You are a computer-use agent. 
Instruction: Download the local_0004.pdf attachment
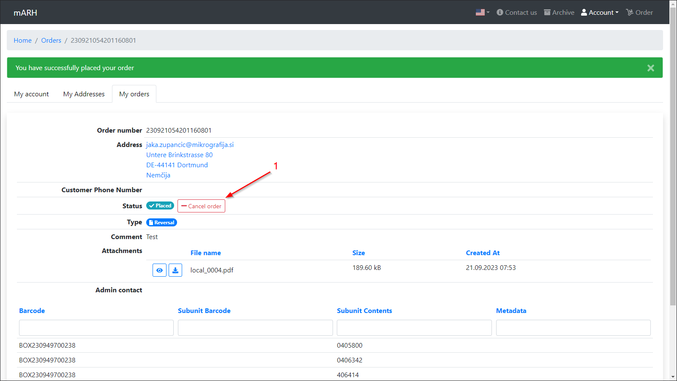point(175,270)
